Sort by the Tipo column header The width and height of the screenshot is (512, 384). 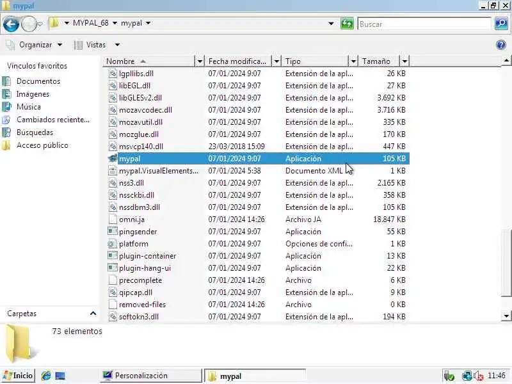(315, 61)
